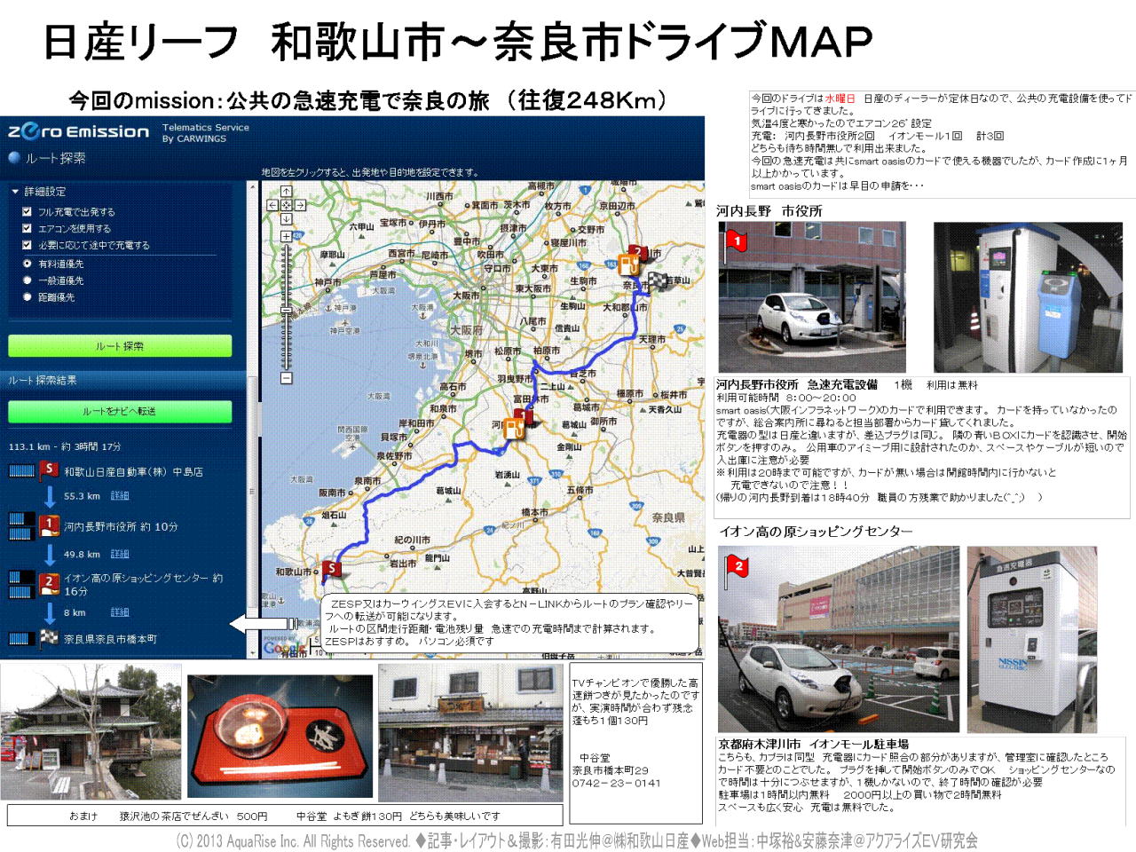Toggle エアコンを使用する checkbox

[27, 228]
